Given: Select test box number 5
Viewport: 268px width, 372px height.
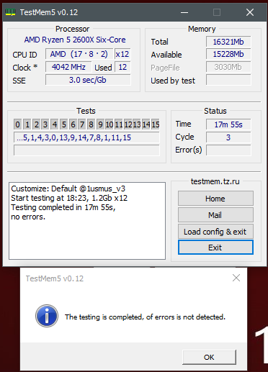Looking at the screenshot, I should [63, 124].
